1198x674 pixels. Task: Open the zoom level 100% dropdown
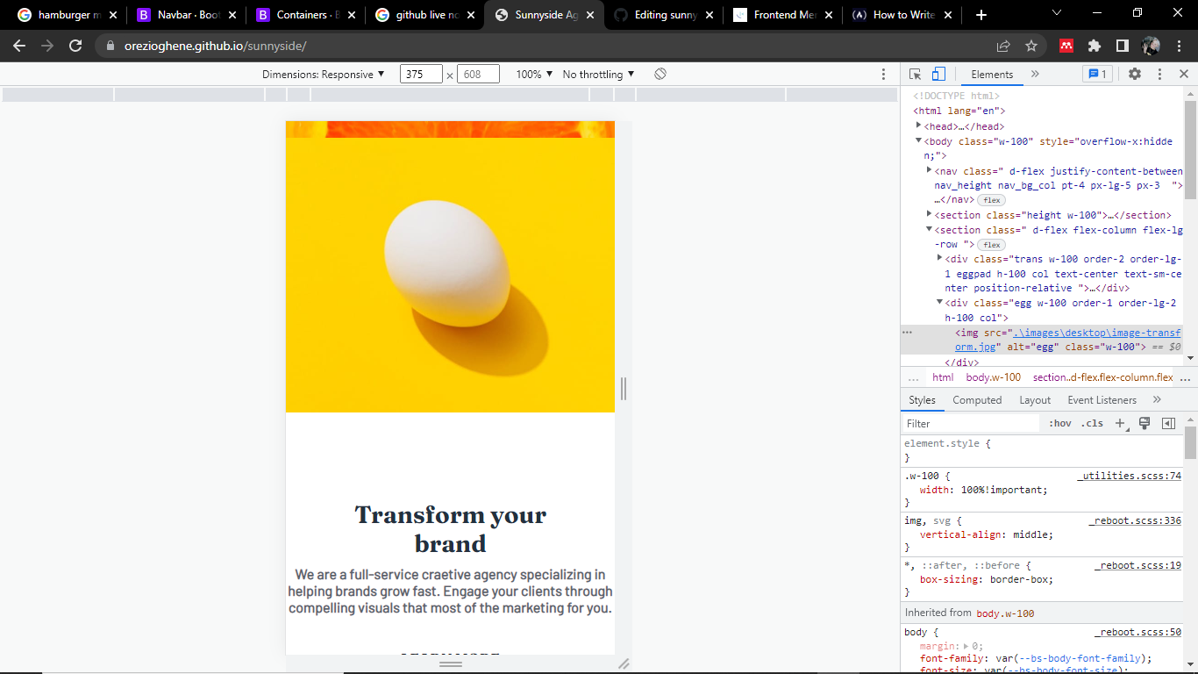point(534,74)
